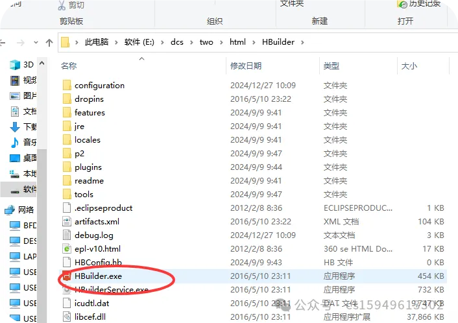Click the readme folder icon

[67, 180]
